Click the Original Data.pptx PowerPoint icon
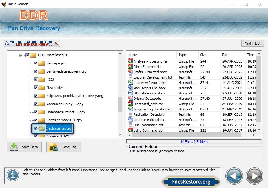 (130, 98)
